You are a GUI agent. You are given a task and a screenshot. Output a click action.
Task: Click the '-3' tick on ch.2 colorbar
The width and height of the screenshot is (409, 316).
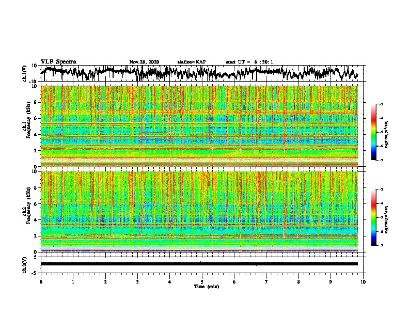381,189
